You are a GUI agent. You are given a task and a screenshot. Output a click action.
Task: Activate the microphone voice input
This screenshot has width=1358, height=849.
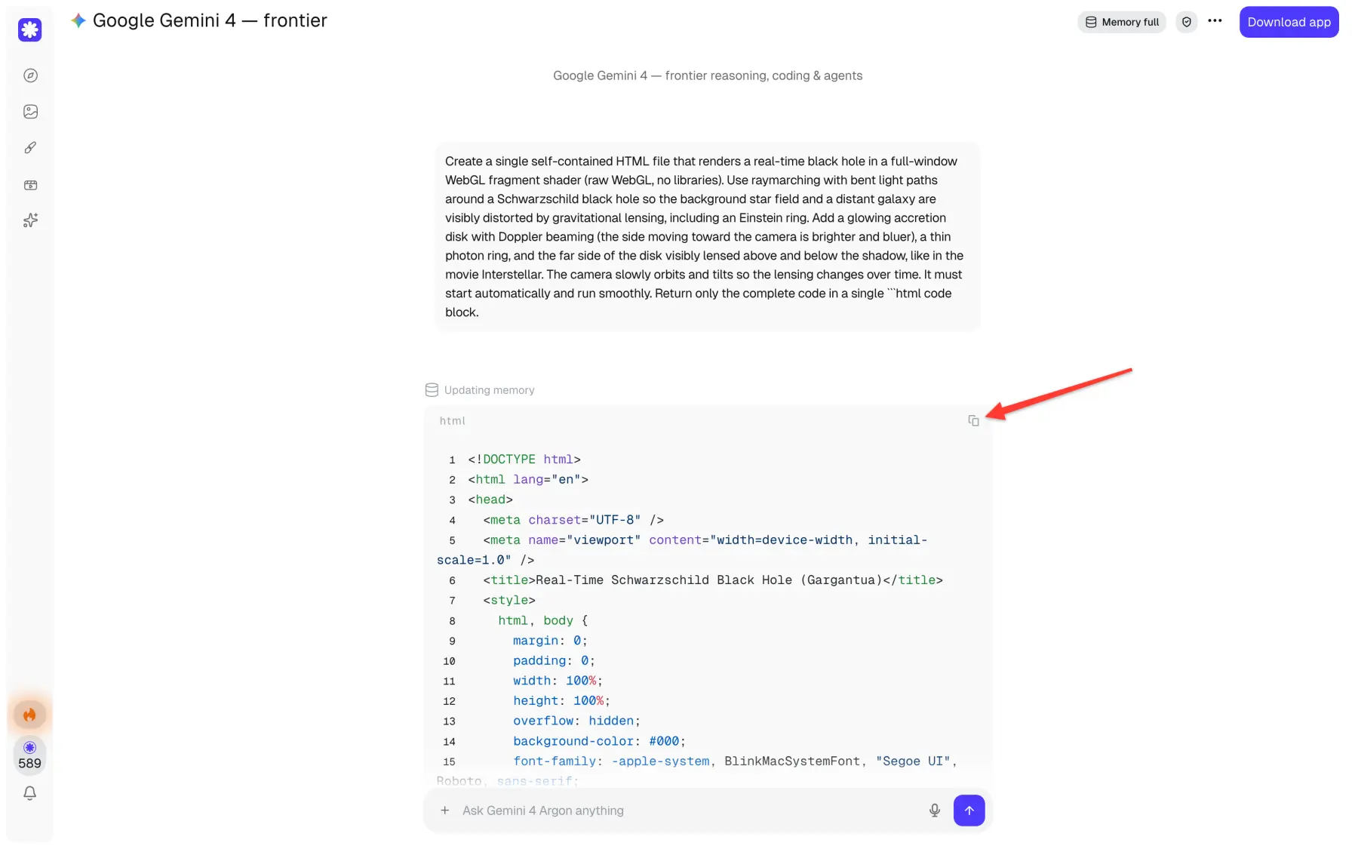coord(935,811)
